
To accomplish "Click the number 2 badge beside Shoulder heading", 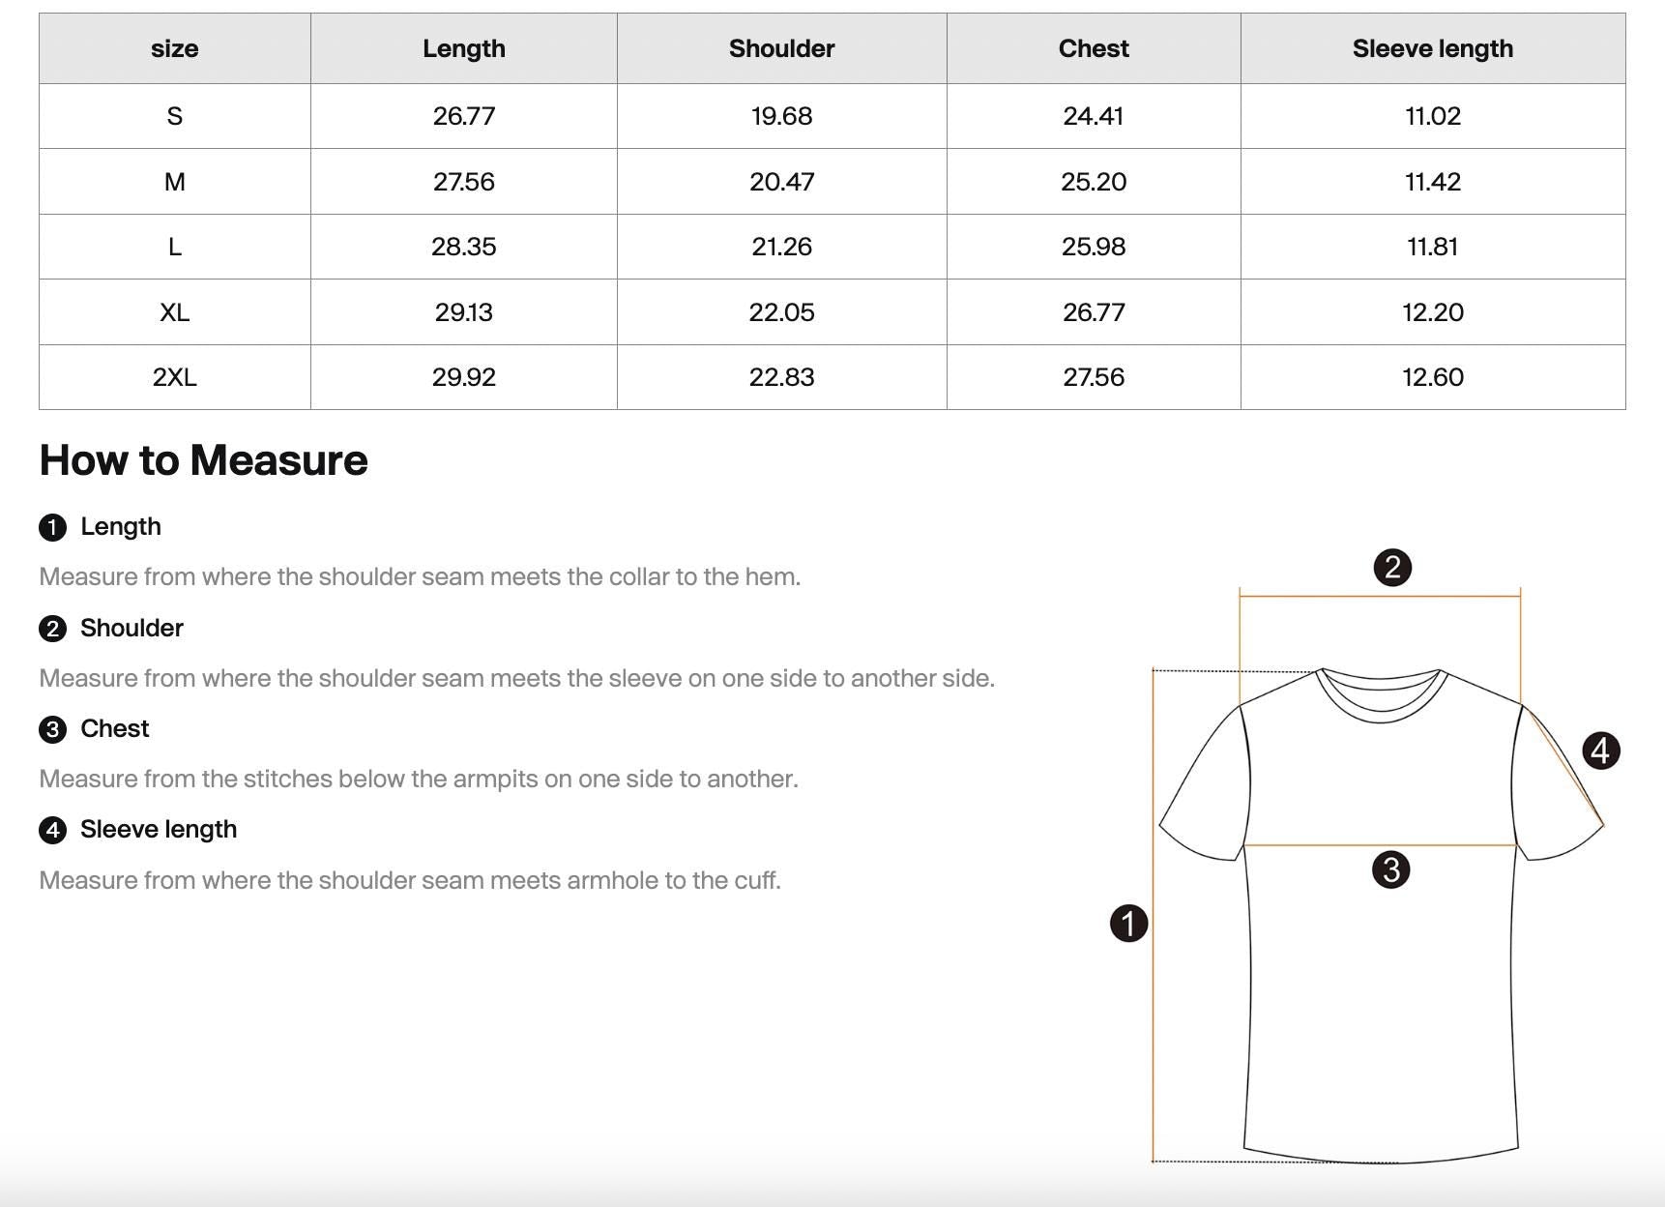I will [x=52, y=629].
